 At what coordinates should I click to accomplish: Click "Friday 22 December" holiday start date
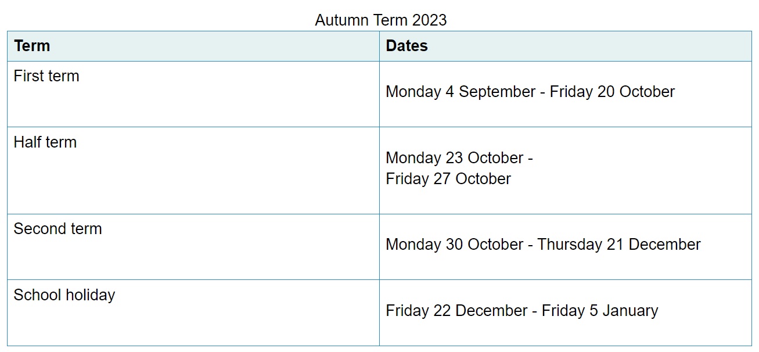[455, 311]
